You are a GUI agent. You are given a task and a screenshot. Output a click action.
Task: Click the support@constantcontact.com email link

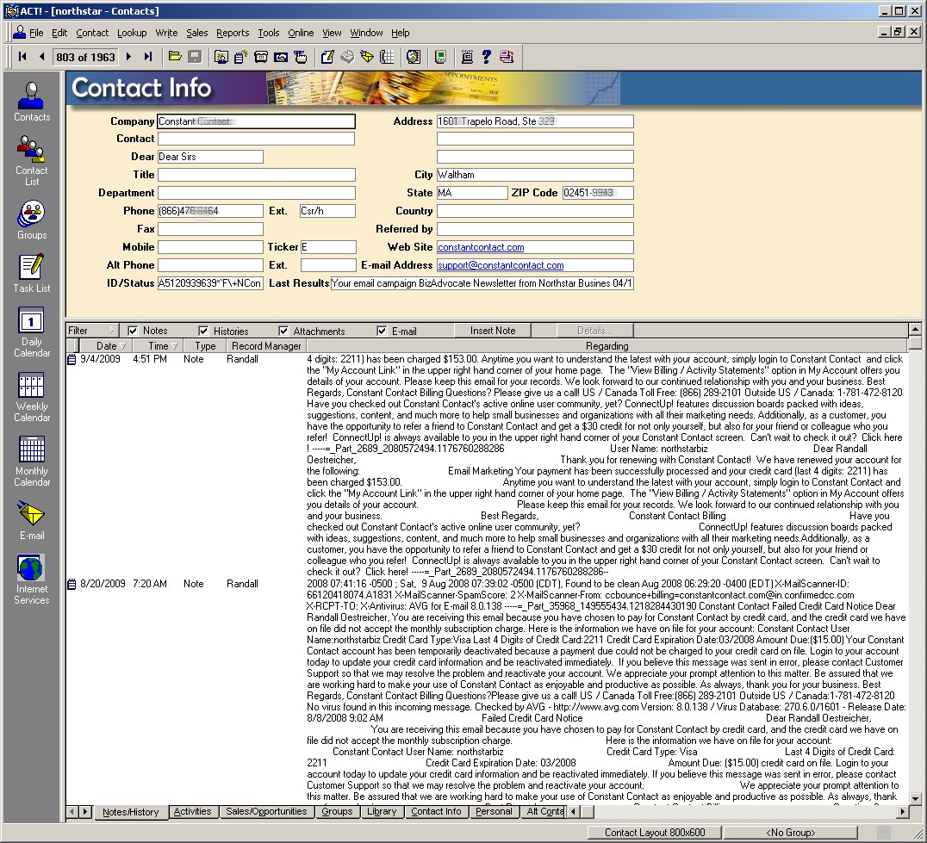tap(501, 265)
